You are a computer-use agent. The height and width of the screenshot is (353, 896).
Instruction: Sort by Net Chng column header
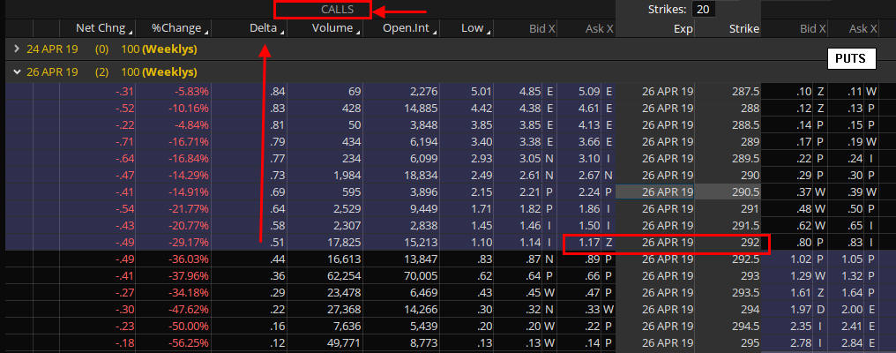104,28
